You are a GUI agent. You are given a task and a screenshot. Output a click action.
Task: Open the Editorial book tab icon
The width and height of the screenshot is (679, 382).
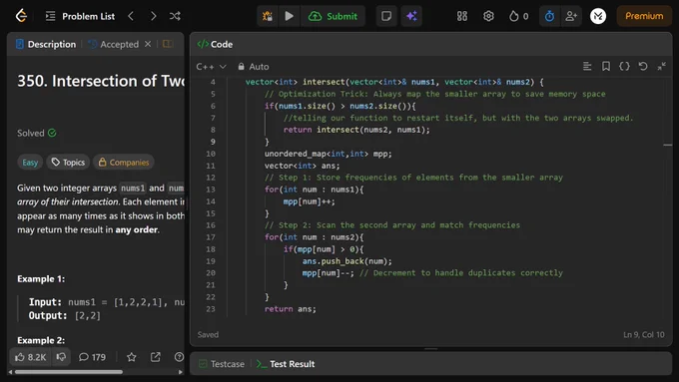[168, 44]
